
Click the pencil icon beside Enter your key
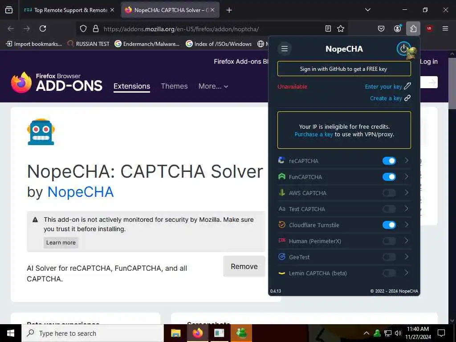pyautogui.click(x=407, y=86)
